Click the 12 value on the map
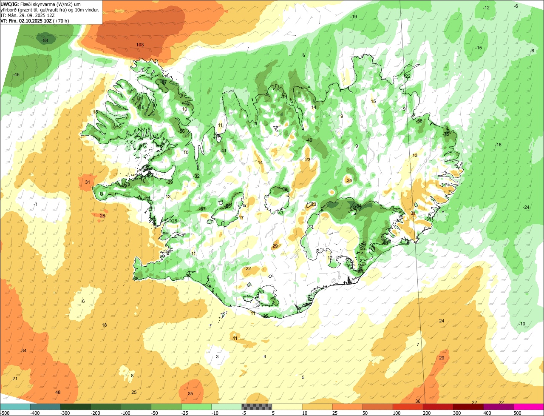 [330, 257]
